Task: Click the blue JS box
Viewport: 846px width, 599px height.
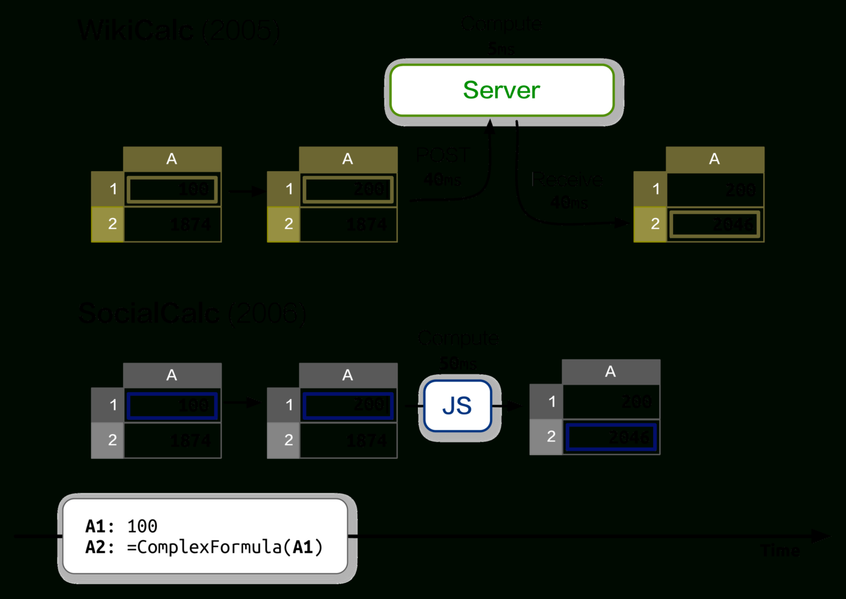Action: [458, 406]
